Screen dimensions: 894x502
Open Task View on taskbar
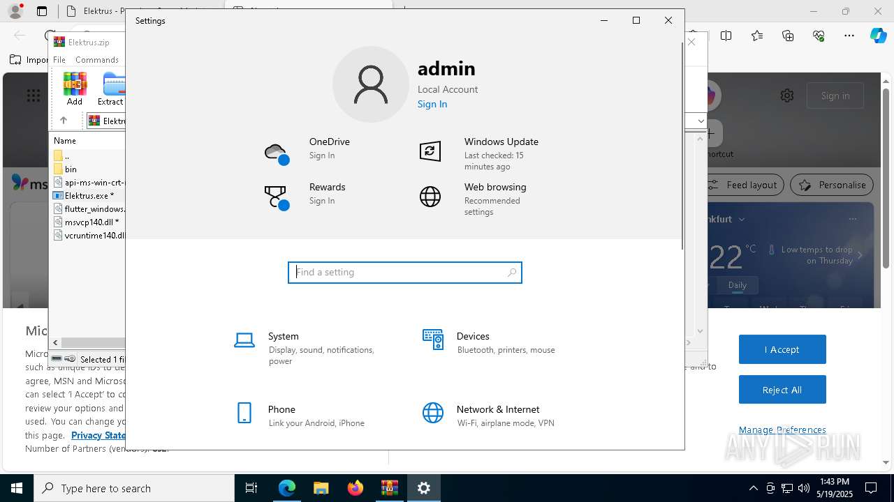click(x=251, y=488)
